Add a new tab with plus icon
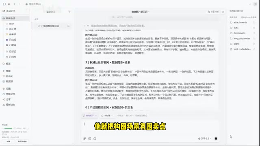 pyautogui.click(x=250, y=4)
